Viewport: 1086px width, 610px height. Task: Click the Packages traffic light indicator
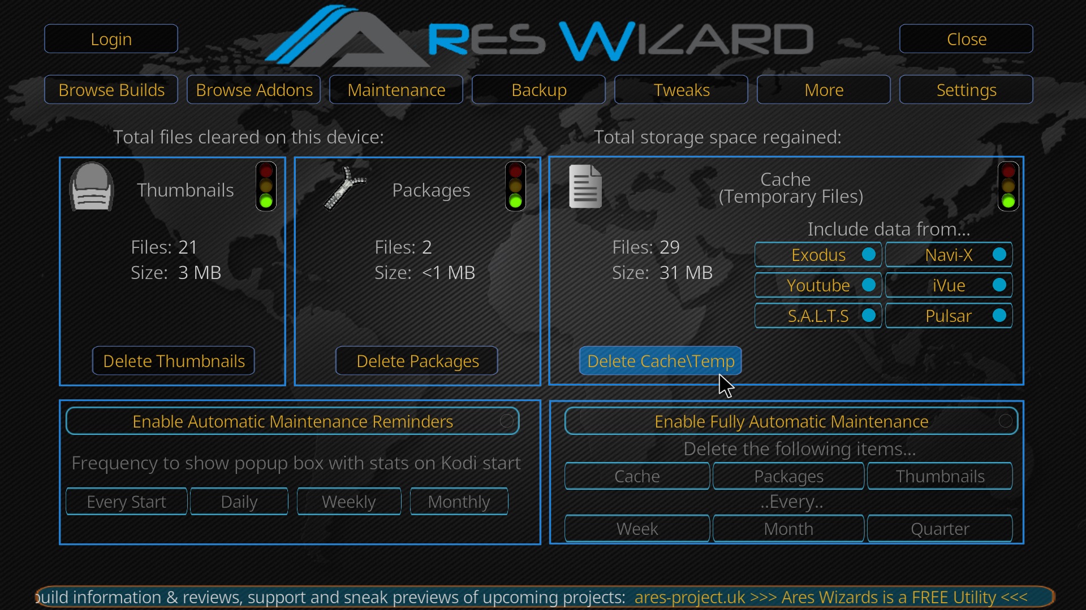(515, 186)
